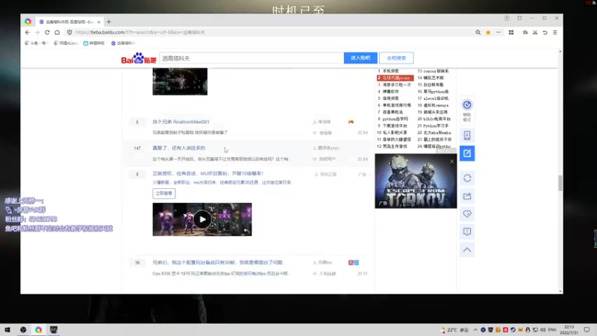
Task: Click the shield security icon in the address bar
Action: [69, 32]
